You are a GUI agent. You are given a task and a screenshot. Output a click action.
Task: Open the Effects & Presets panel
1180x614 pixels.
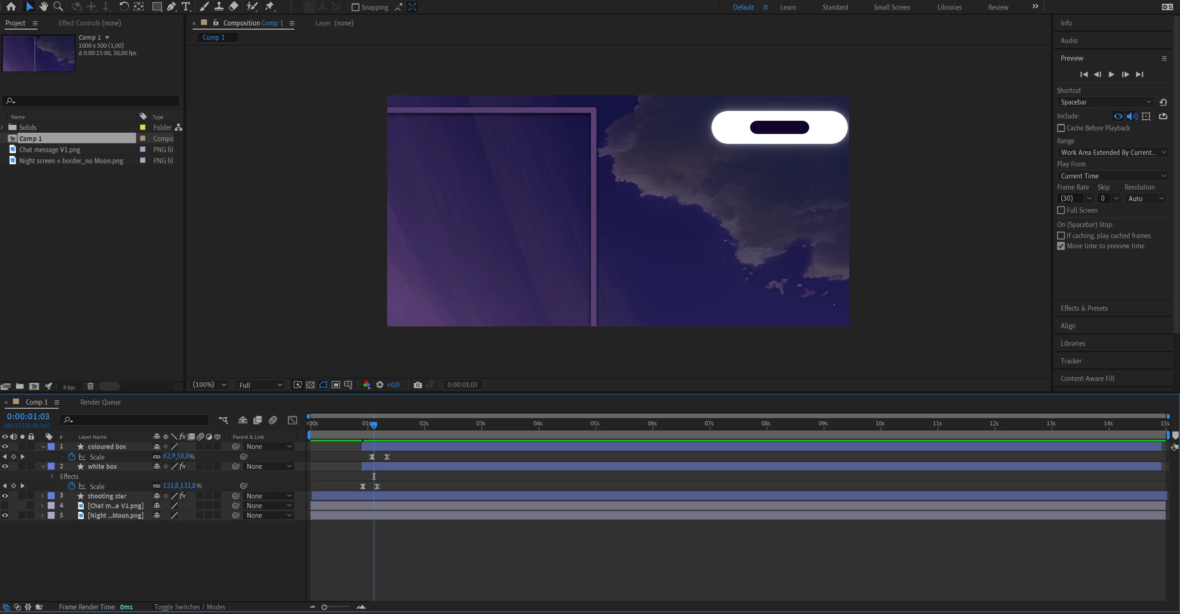pos(1084,308)
